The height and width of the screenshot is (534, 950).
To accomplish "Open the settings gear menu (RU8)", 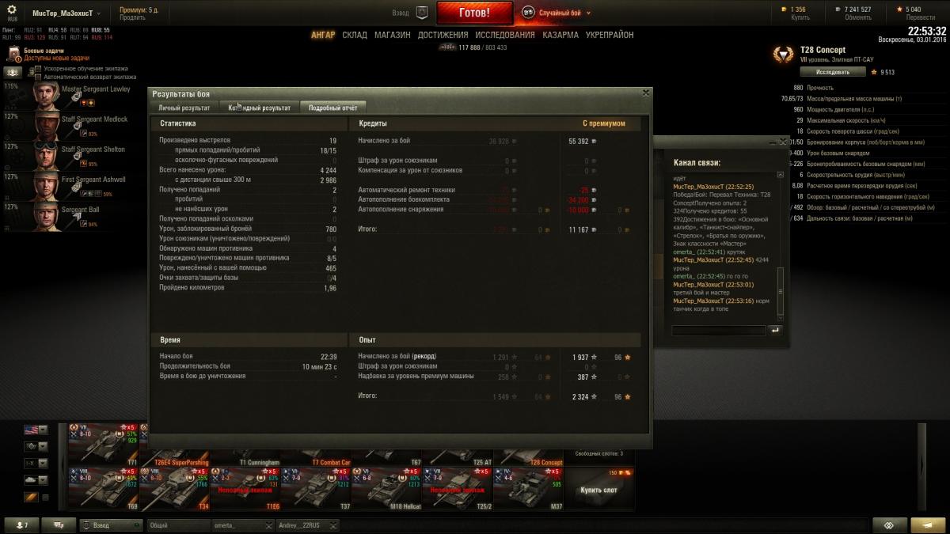I will click(x=12, y=13).
